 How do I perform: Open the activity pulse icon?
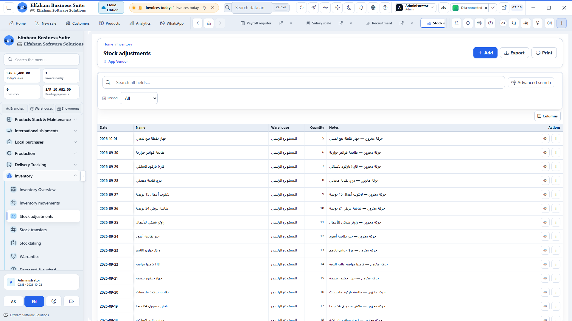click(325, 8)
